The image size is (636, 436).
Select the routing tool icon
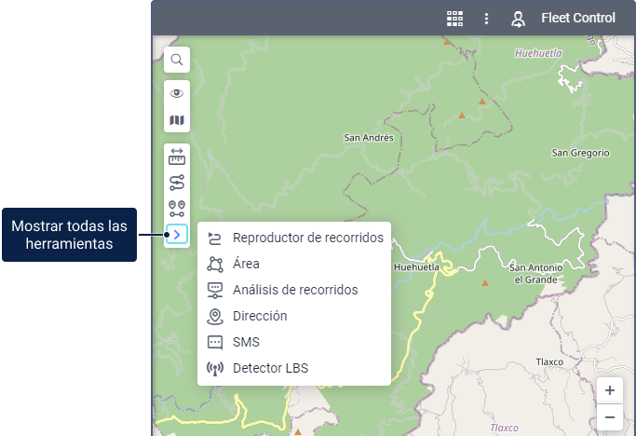coord(177,183)
